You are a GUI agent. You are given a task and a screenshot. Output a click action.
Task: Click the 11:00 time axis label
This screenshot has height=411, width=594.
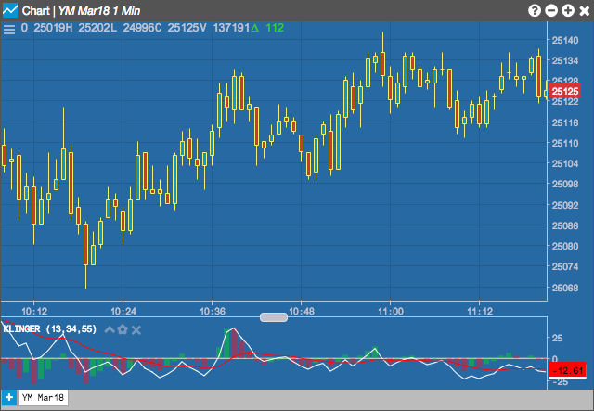[391, 312]
